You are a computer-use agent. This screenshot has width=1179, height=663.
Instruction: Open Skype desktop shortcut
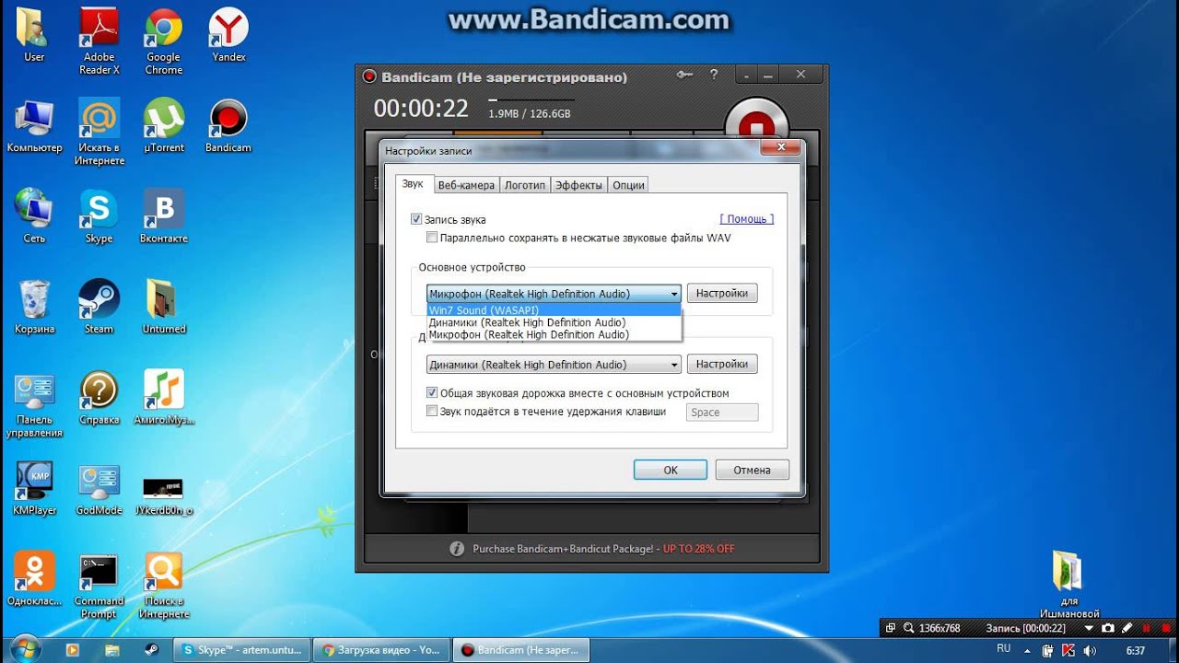[99, 217]
